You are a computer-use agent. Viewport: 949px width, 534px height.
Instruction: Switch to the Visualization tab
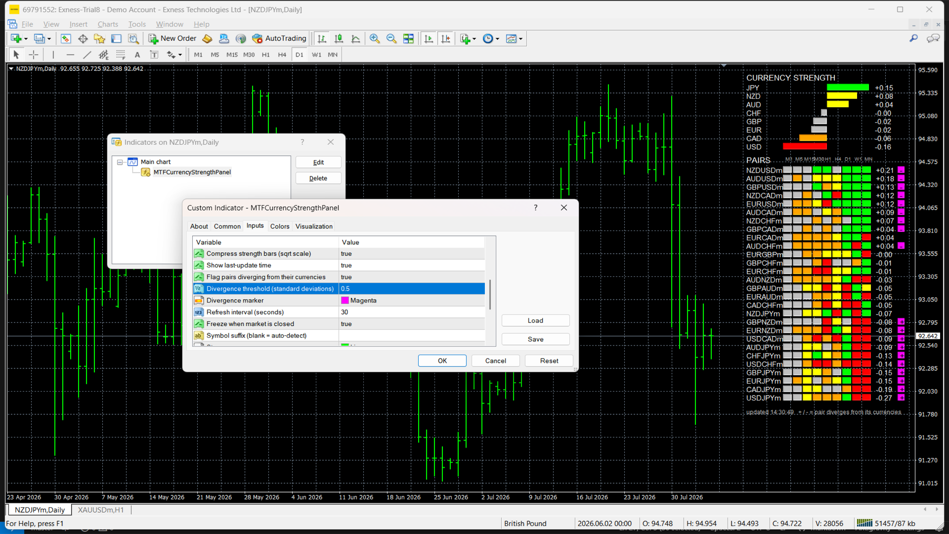(x=314, y=226)
